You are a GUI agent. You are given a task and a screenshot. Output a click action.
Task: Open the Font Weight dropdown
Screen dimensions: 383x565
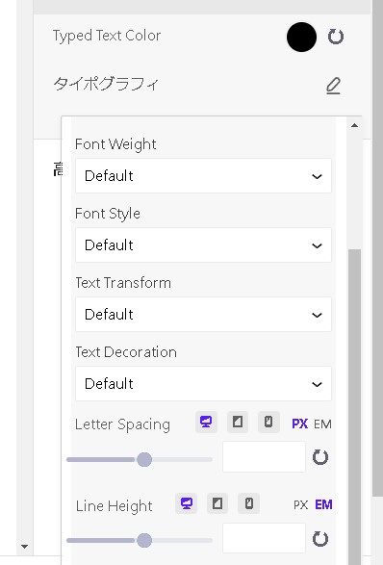[203, 176]
